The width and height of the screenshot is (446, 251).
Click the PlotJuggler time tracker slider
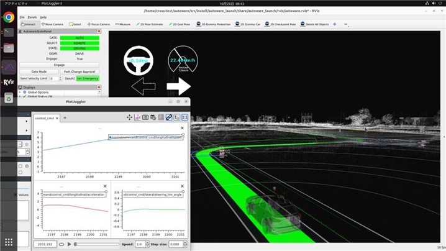coord(97,244)
